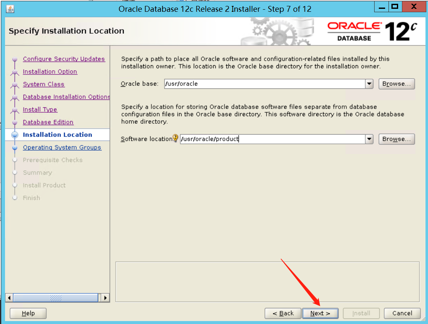The width and height of the screenshot is (428, 324).
Task: Click the left arrow of the sidebar scrollbar
Action: [x=9, y=298]
